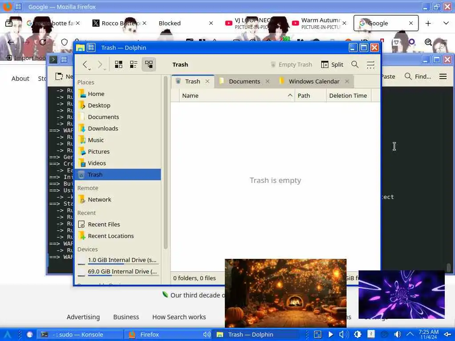Open Pictures in Places panel
Image resolution: width=455 pixels, height=341 pixels.
117,152
